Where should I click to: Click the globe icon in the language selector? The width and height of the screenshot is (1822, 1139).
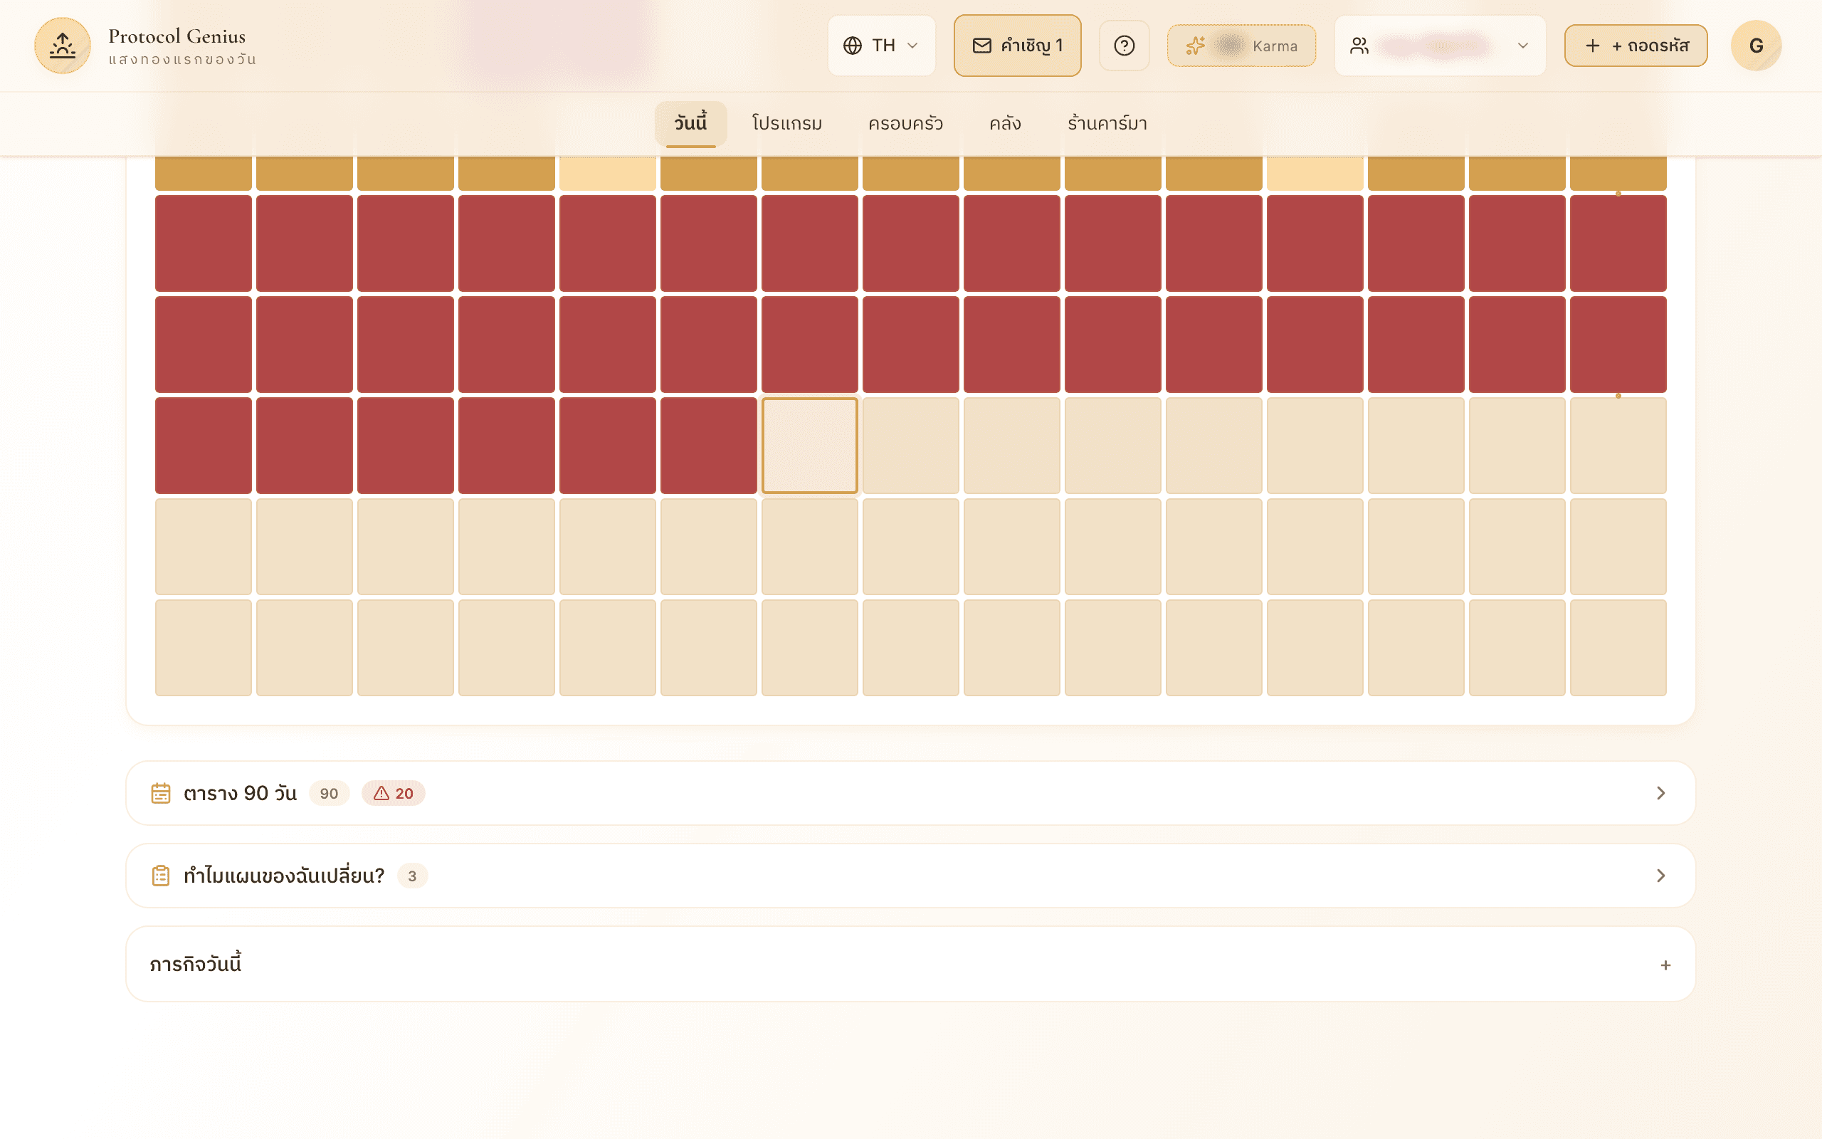(x=852, y=45)
